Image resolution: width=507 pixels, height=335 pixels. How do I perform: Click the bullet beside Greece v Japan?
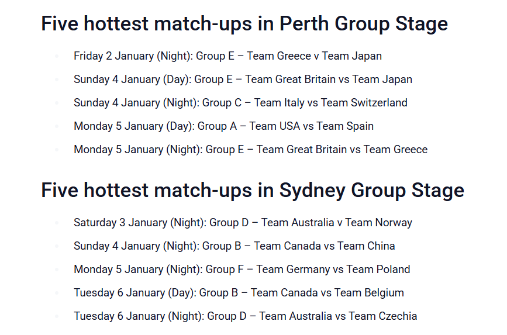coord(57,56)
